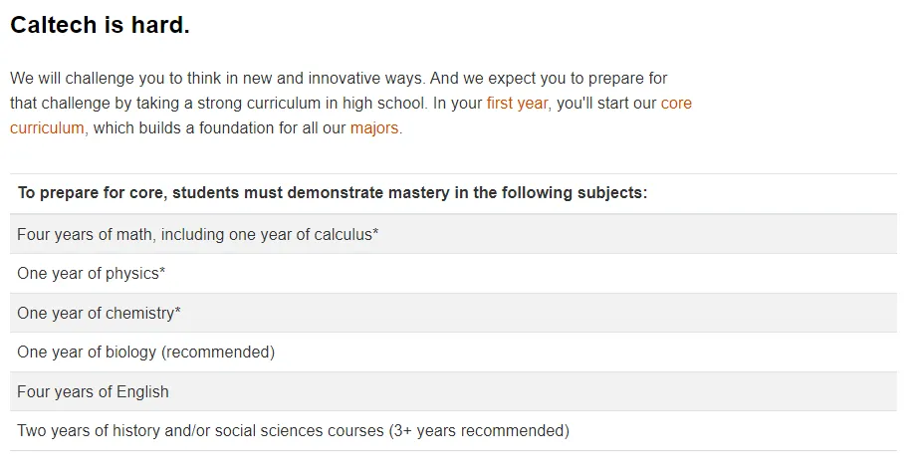Select the 'Two years of history' row
Screen dimensions: 923x473
(453, 430)
